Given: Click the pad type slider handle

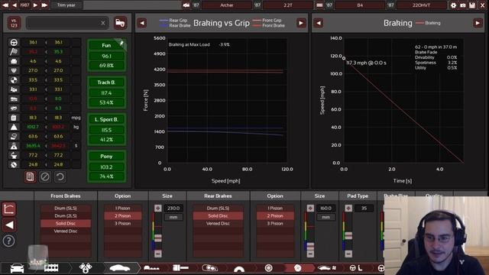Looking at the screenshot, I should (348, 235).
